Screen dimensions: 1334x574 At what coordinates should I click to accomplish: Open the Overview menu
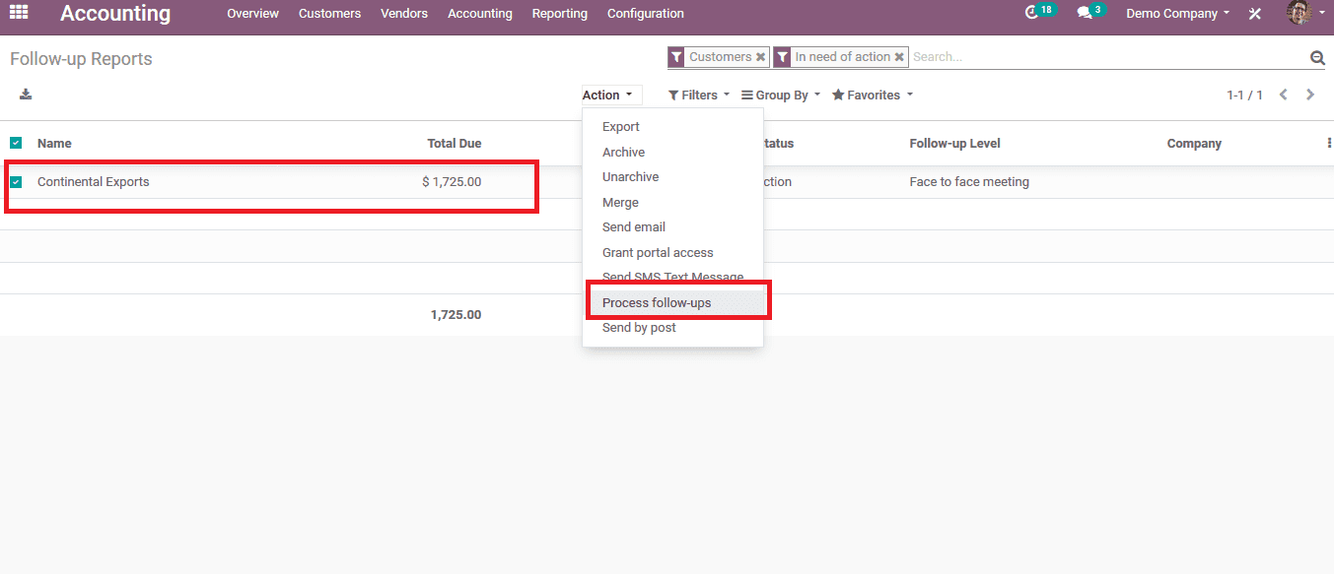coord(252,14)
